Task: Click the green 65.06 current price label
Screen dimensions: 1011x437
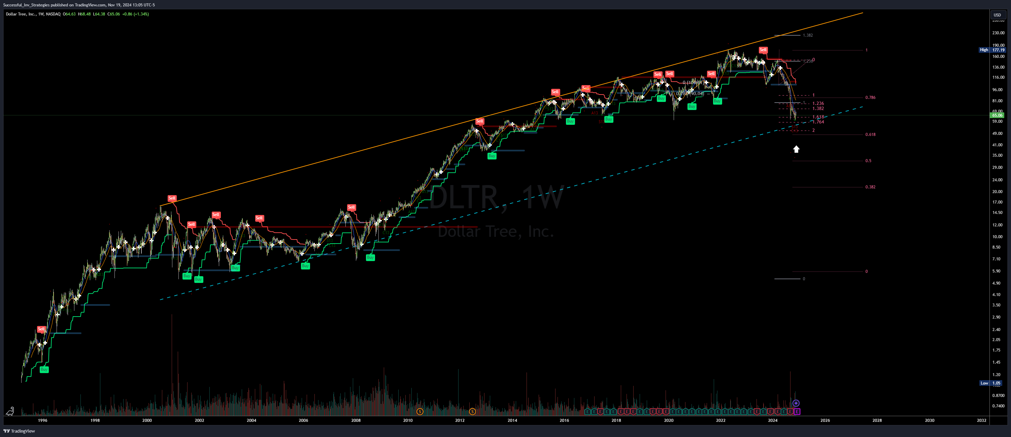Action: [997, 115]
